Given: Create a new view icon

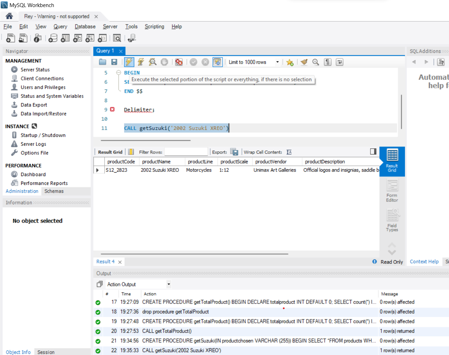Looking at the screenshot, I should [77, 38].
